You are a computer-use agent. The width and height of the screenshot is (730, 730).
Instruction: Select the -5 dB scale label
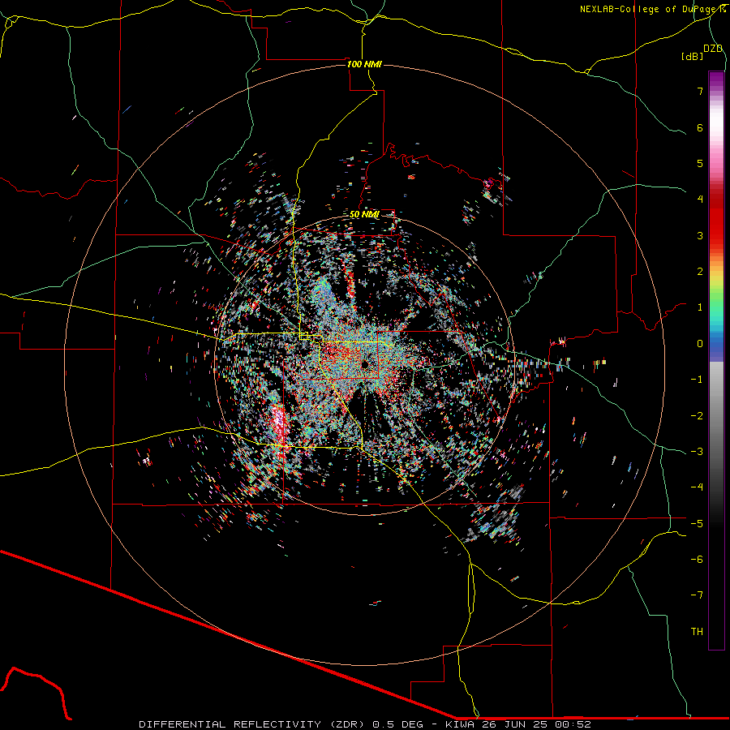(697, 524)
